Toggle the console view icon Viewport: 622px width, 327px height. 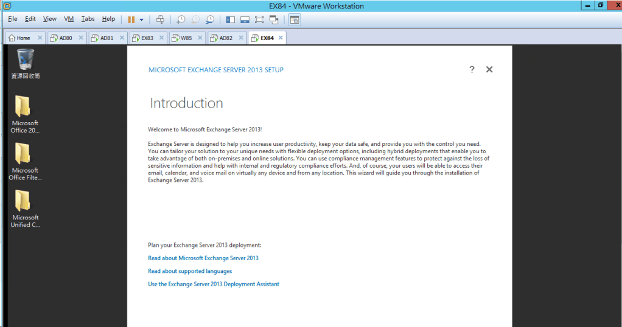(x=295, y=19)
